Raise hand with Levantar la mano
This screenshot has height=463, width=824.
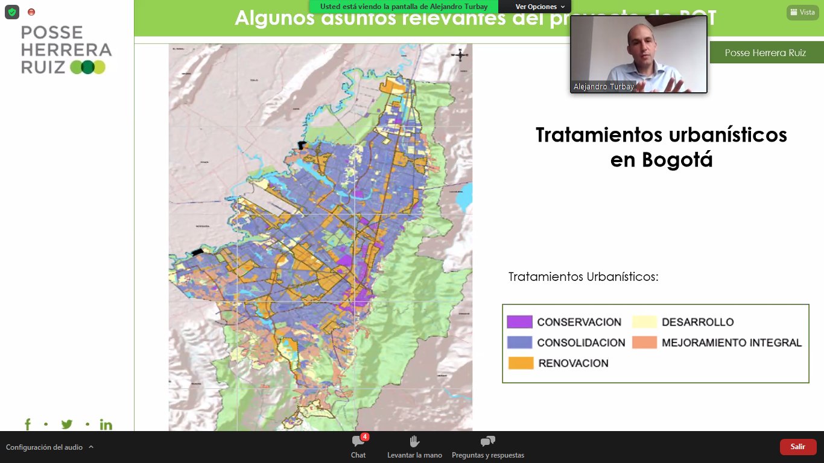pos(414,446)
